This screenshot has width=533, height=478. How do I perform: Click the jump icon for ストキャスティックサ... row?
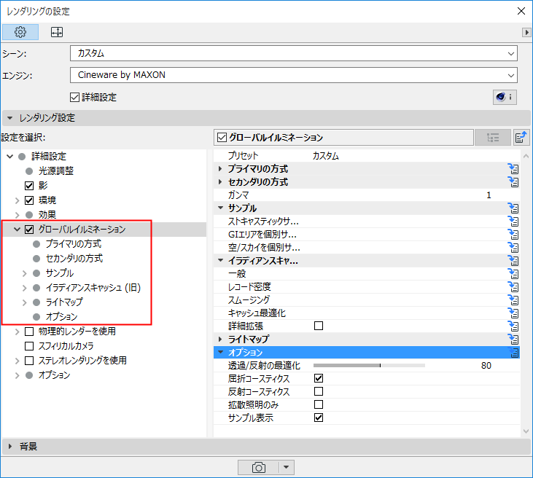513,222
